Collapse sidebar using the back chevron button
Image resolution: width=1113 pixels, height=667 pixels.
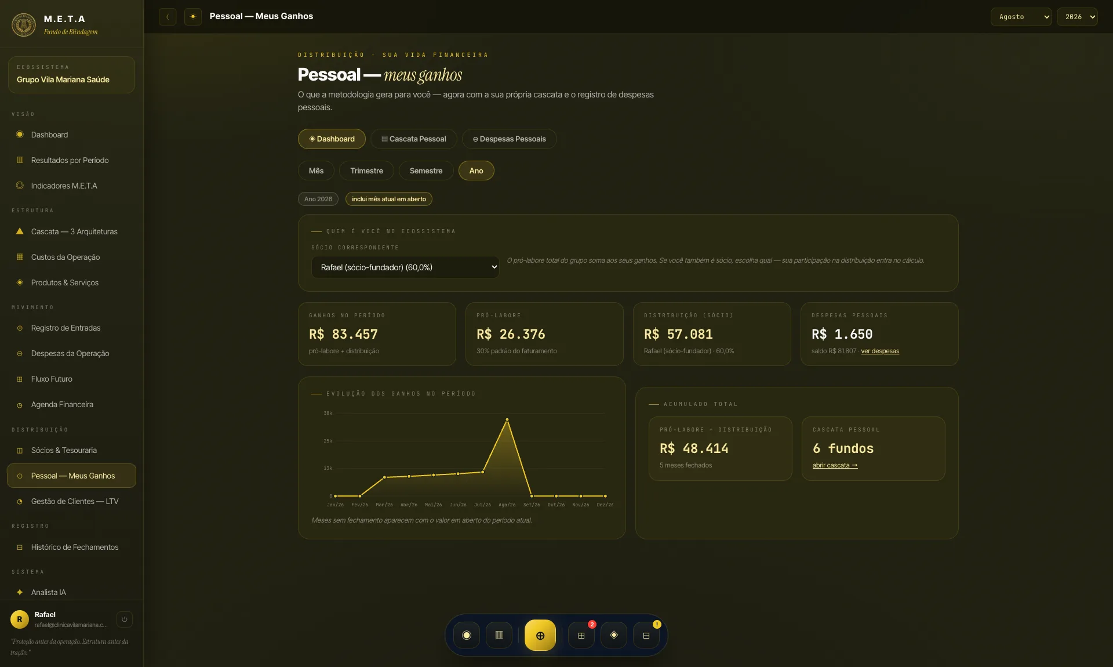(168, 17)
